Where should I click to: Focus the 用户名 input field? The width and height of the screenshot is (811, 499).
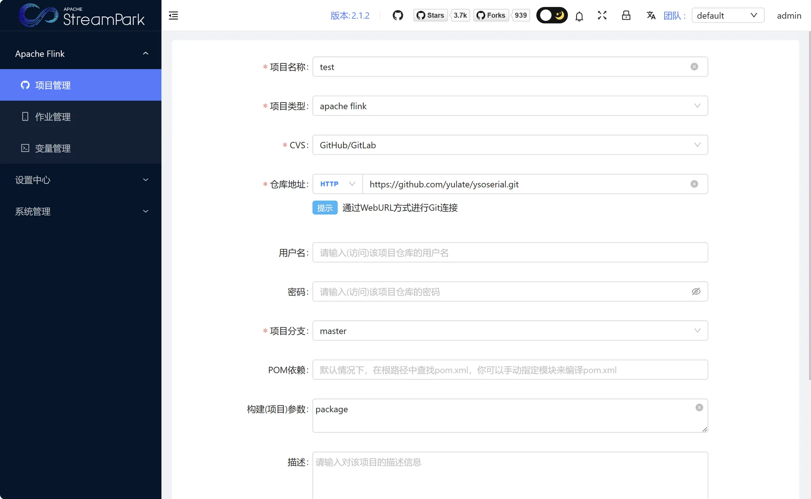tap(510, 252)
